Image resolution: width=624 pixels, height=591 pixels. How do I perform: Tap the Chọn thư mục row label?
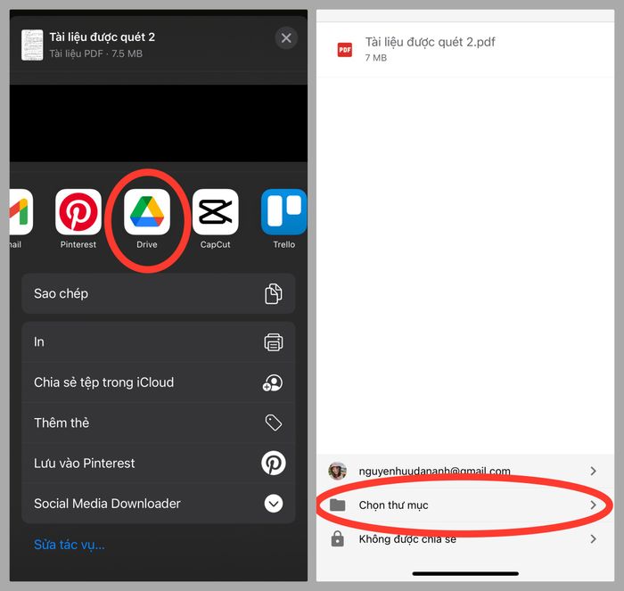[x=393, y=505]
